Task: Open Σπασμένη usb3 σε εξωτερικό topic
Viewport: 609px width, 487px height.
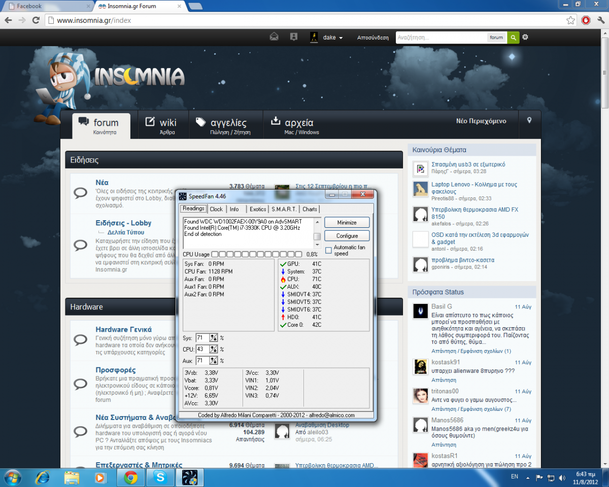Action: point(468,164)
